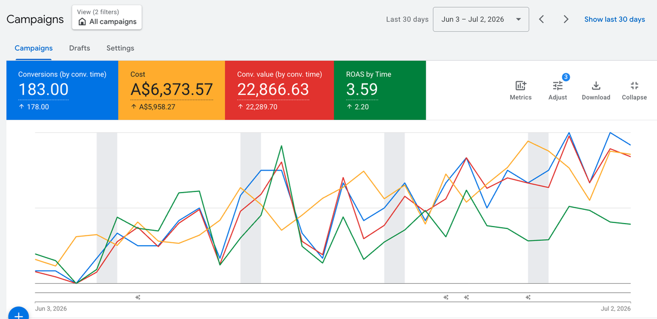The width and height of the screenshot is (657, 319).
Task: Click the 178.00 change figure
Action: tap(37, 107)
